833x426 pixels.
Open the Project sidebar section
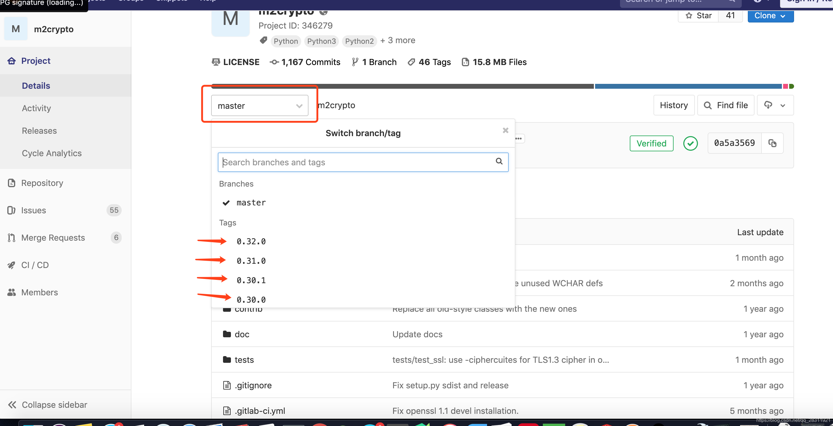(36, 61)
